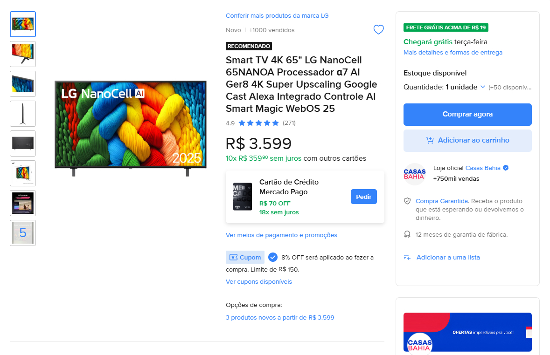
Task: Click the Cupom coupon tag
Action: (x=245, y=257)
